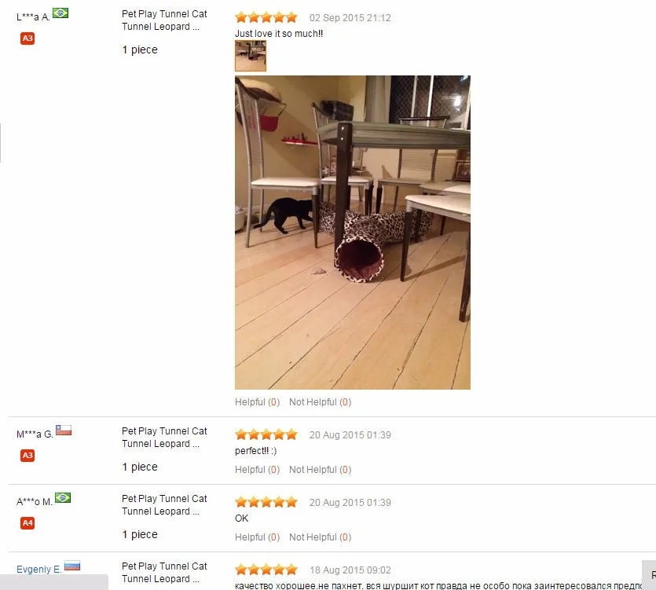Viewport: 656px width, 590px height.
Task: Click the large cat tunnel review photo
Action: click(353, 233)
